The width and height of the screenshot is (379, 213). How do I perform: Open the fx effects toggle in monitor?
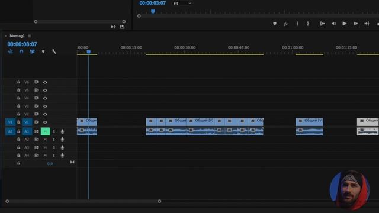pyautogui.click(x=285, y=24)
